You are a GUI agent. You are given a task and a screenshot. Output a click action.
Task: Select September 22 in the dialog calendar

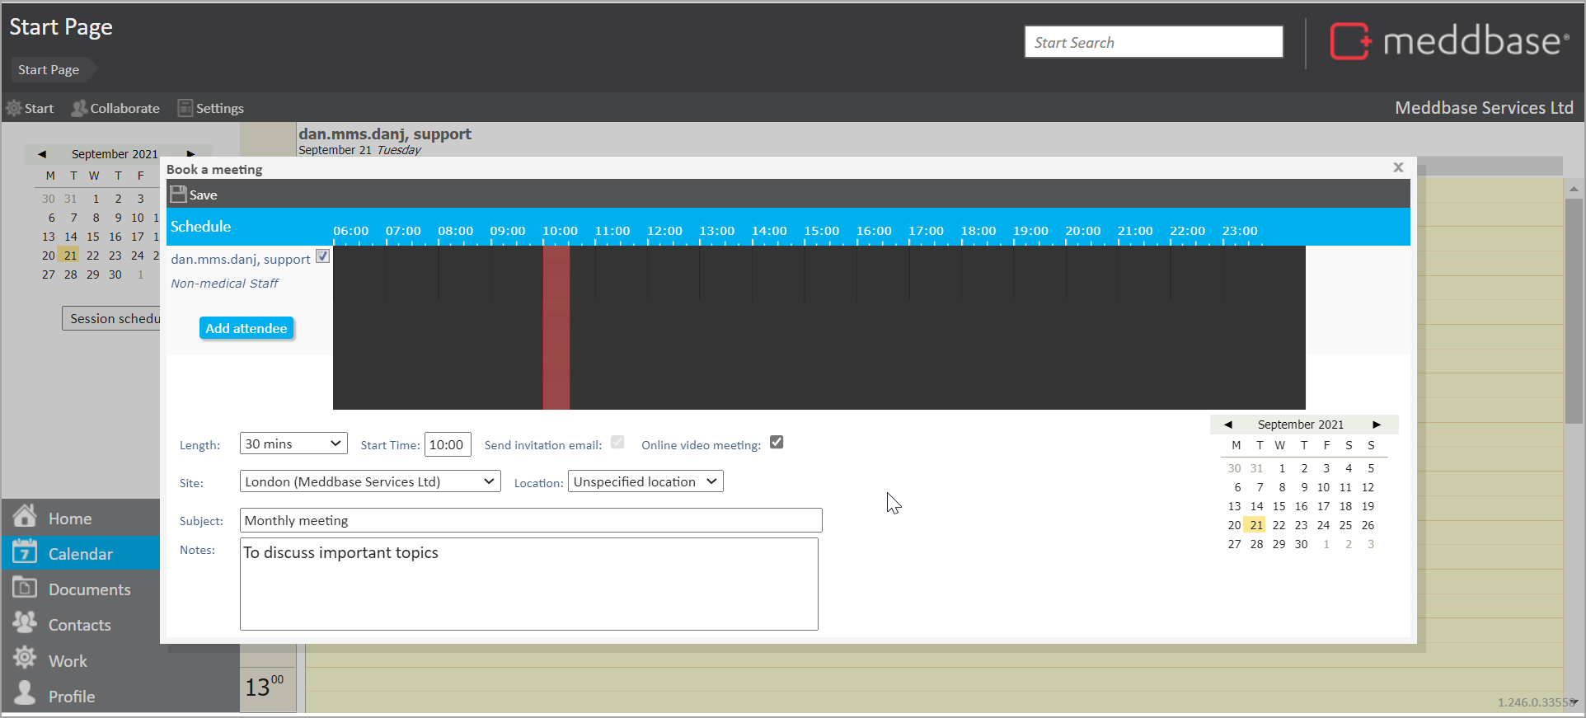coord(1279,525)
